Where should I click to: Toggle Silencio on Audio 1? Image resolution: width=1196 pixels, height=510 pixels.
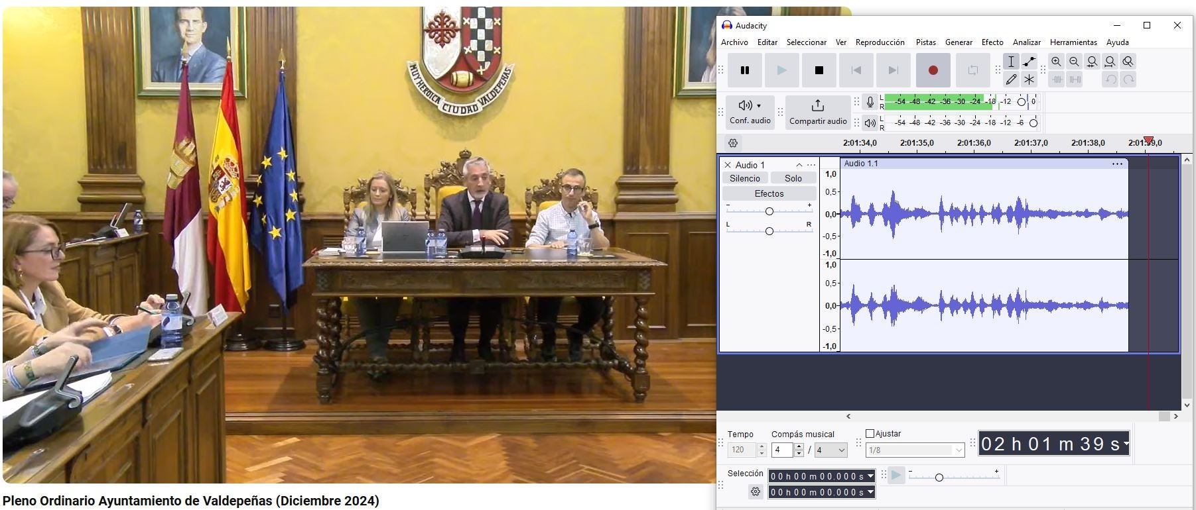coord(745,178)
